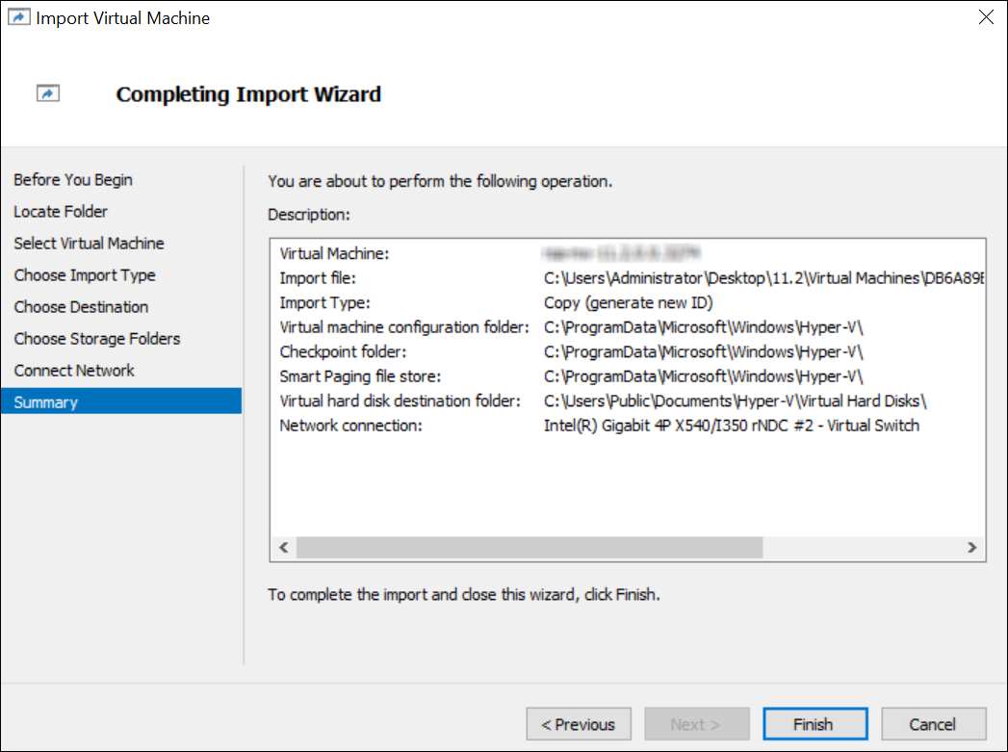The width and height of the screenshot is (1008, 752).
Task: Select the Summary step in sidebar
Action: point(46,402)
